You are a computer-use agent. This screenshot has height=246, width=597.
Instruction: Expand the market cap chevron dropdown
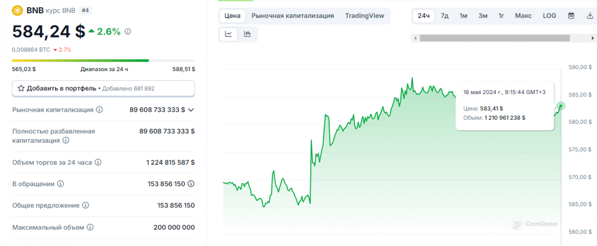pos(191,110)
